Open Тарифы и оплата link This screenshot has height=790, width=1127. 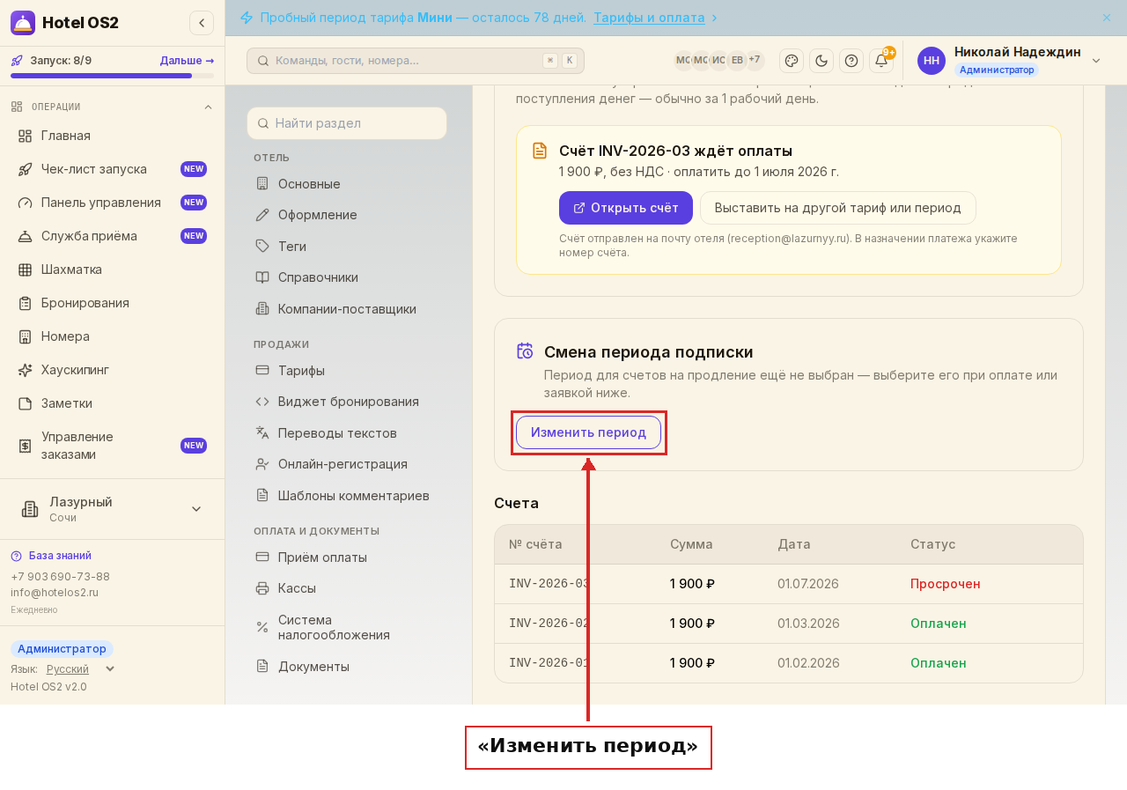[649, 18]
